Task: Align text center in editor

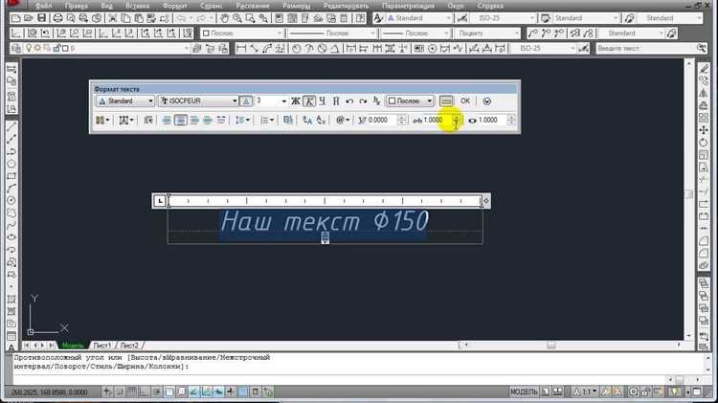Action: point(180,120)
